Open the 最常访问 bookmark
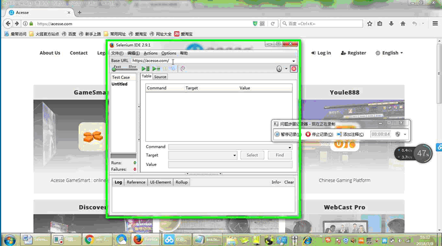 15,34
